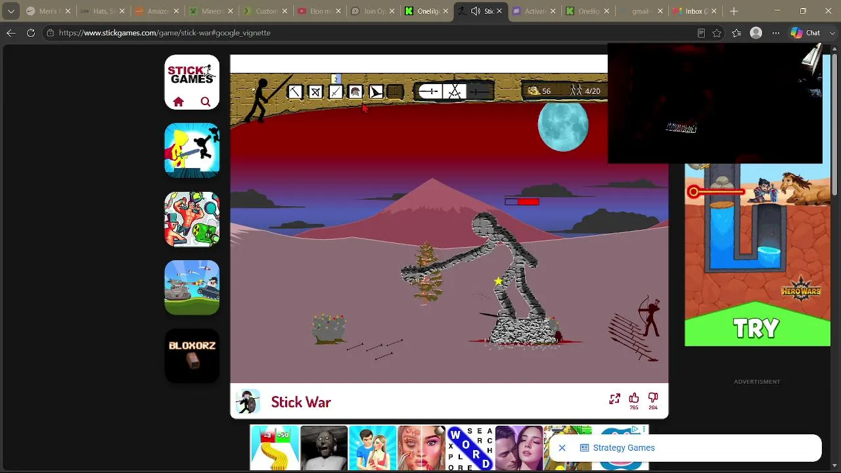Open the Bloxorz game thumbnail

coord(192,356)
